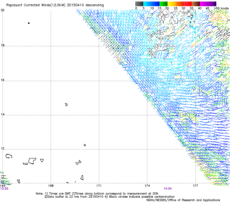The height and width of the screenshot is (202, 230).
Task: Click the note line starting 'Note: 1) Times are GMT'
Action: pyautogui.click(x=97, y=194)
